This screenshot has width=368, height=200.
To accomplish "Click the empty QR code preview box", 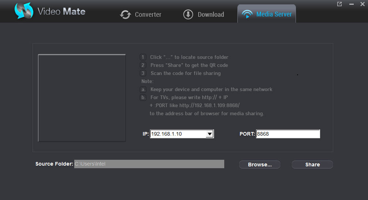I will coord(82,98).
